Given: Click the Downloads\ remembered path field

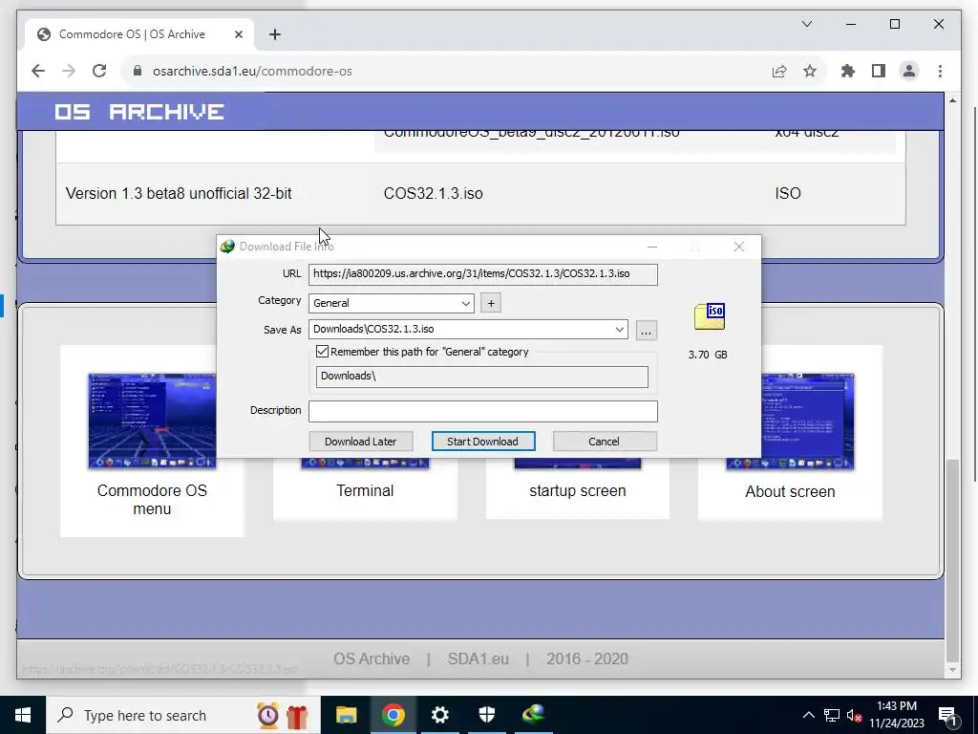Looking at the screenshot, I should [x=481, y=377].
